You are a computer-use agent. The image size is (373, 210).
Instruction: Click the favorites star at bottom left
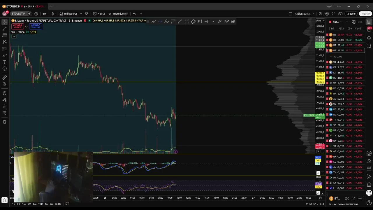tap(4, 200)
